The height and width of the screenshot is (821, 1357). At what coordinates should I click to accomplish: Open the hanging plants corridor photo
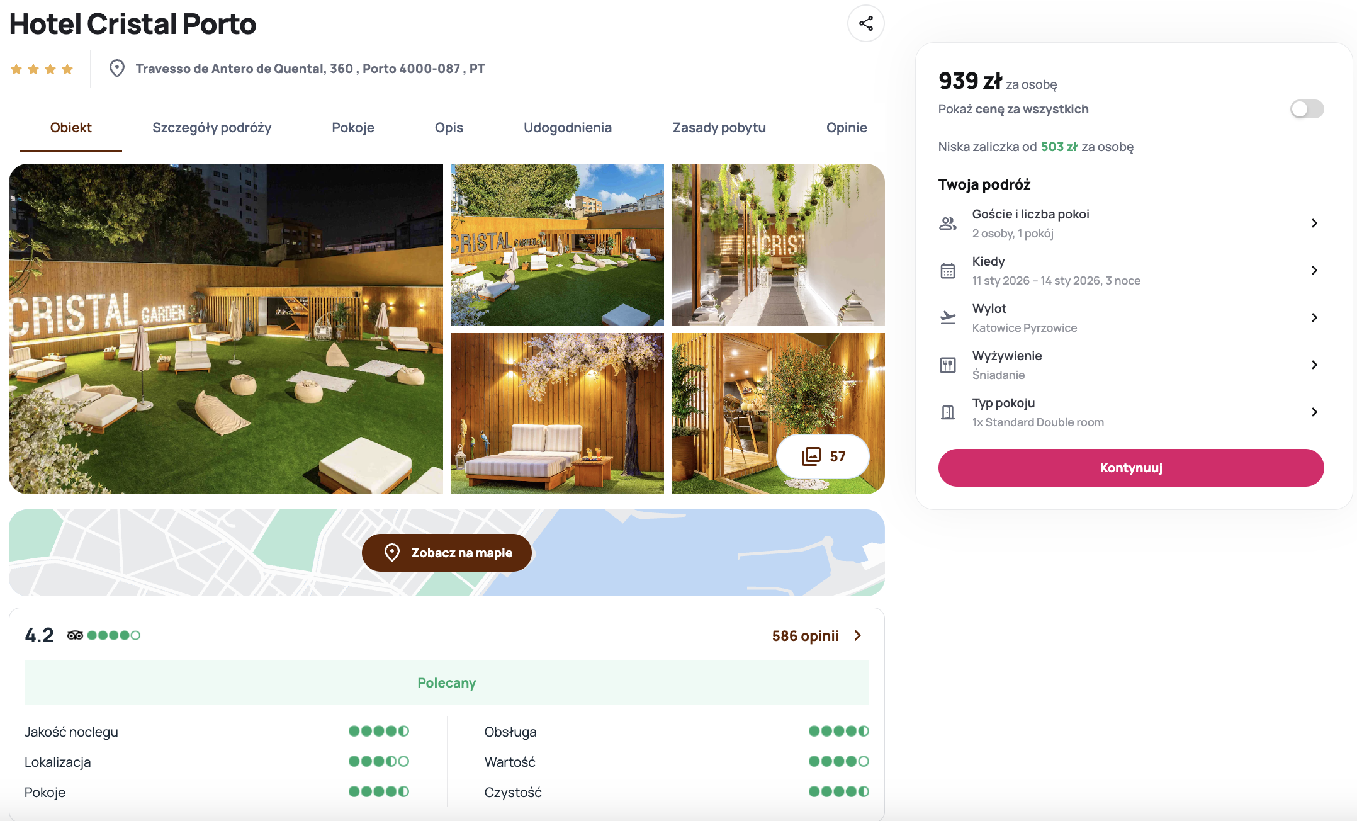click(x=778, y=244)
